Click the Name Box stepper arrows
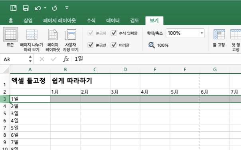Viewport: 241px width, 150px height. coord(30,59)
